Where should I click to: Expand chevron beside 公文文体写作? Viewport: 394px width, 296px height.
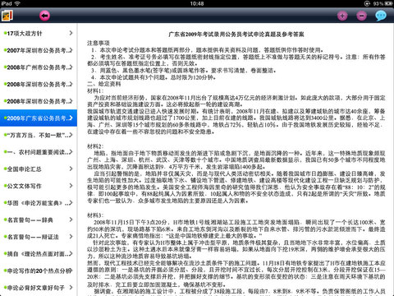71,186
